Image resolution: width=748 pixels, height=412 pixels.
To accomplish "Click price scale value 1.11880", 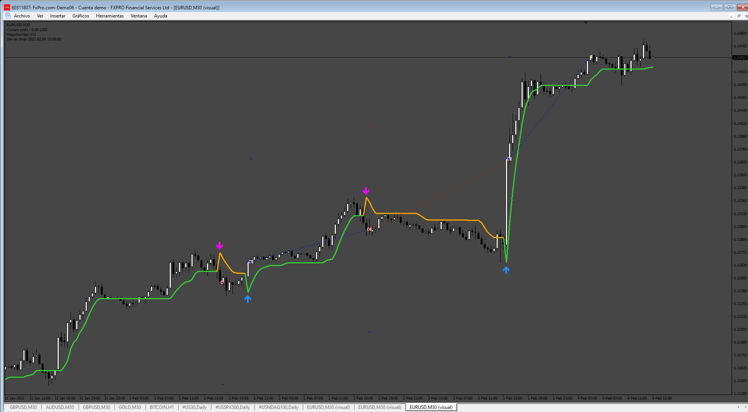I will (740, 342).
